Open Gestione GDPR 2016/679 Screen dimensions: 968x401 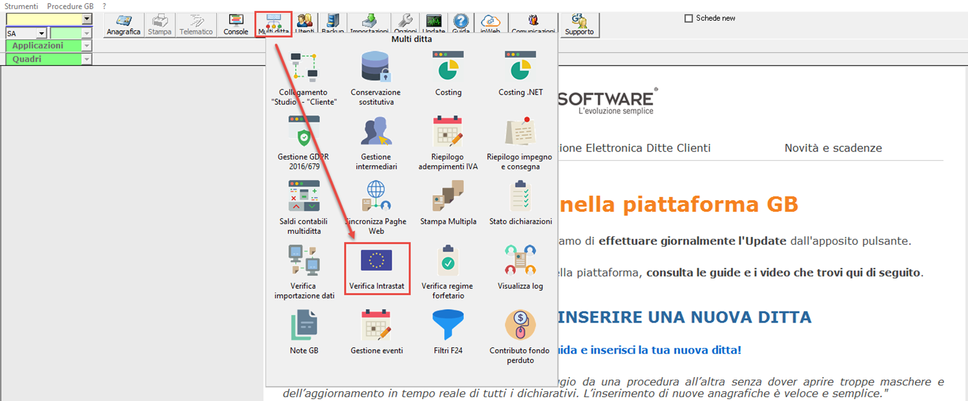[x=304, y=143]
